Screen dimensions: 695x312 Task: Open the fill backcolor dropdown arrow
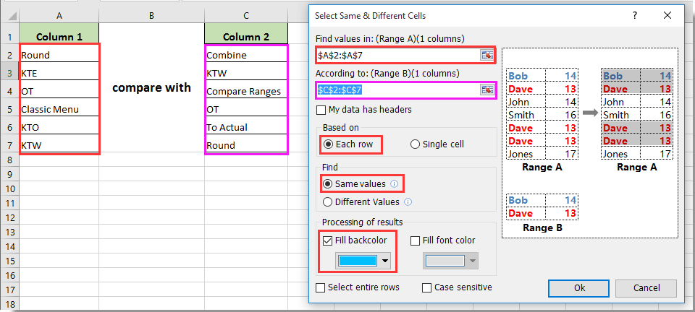coord(386,261)
